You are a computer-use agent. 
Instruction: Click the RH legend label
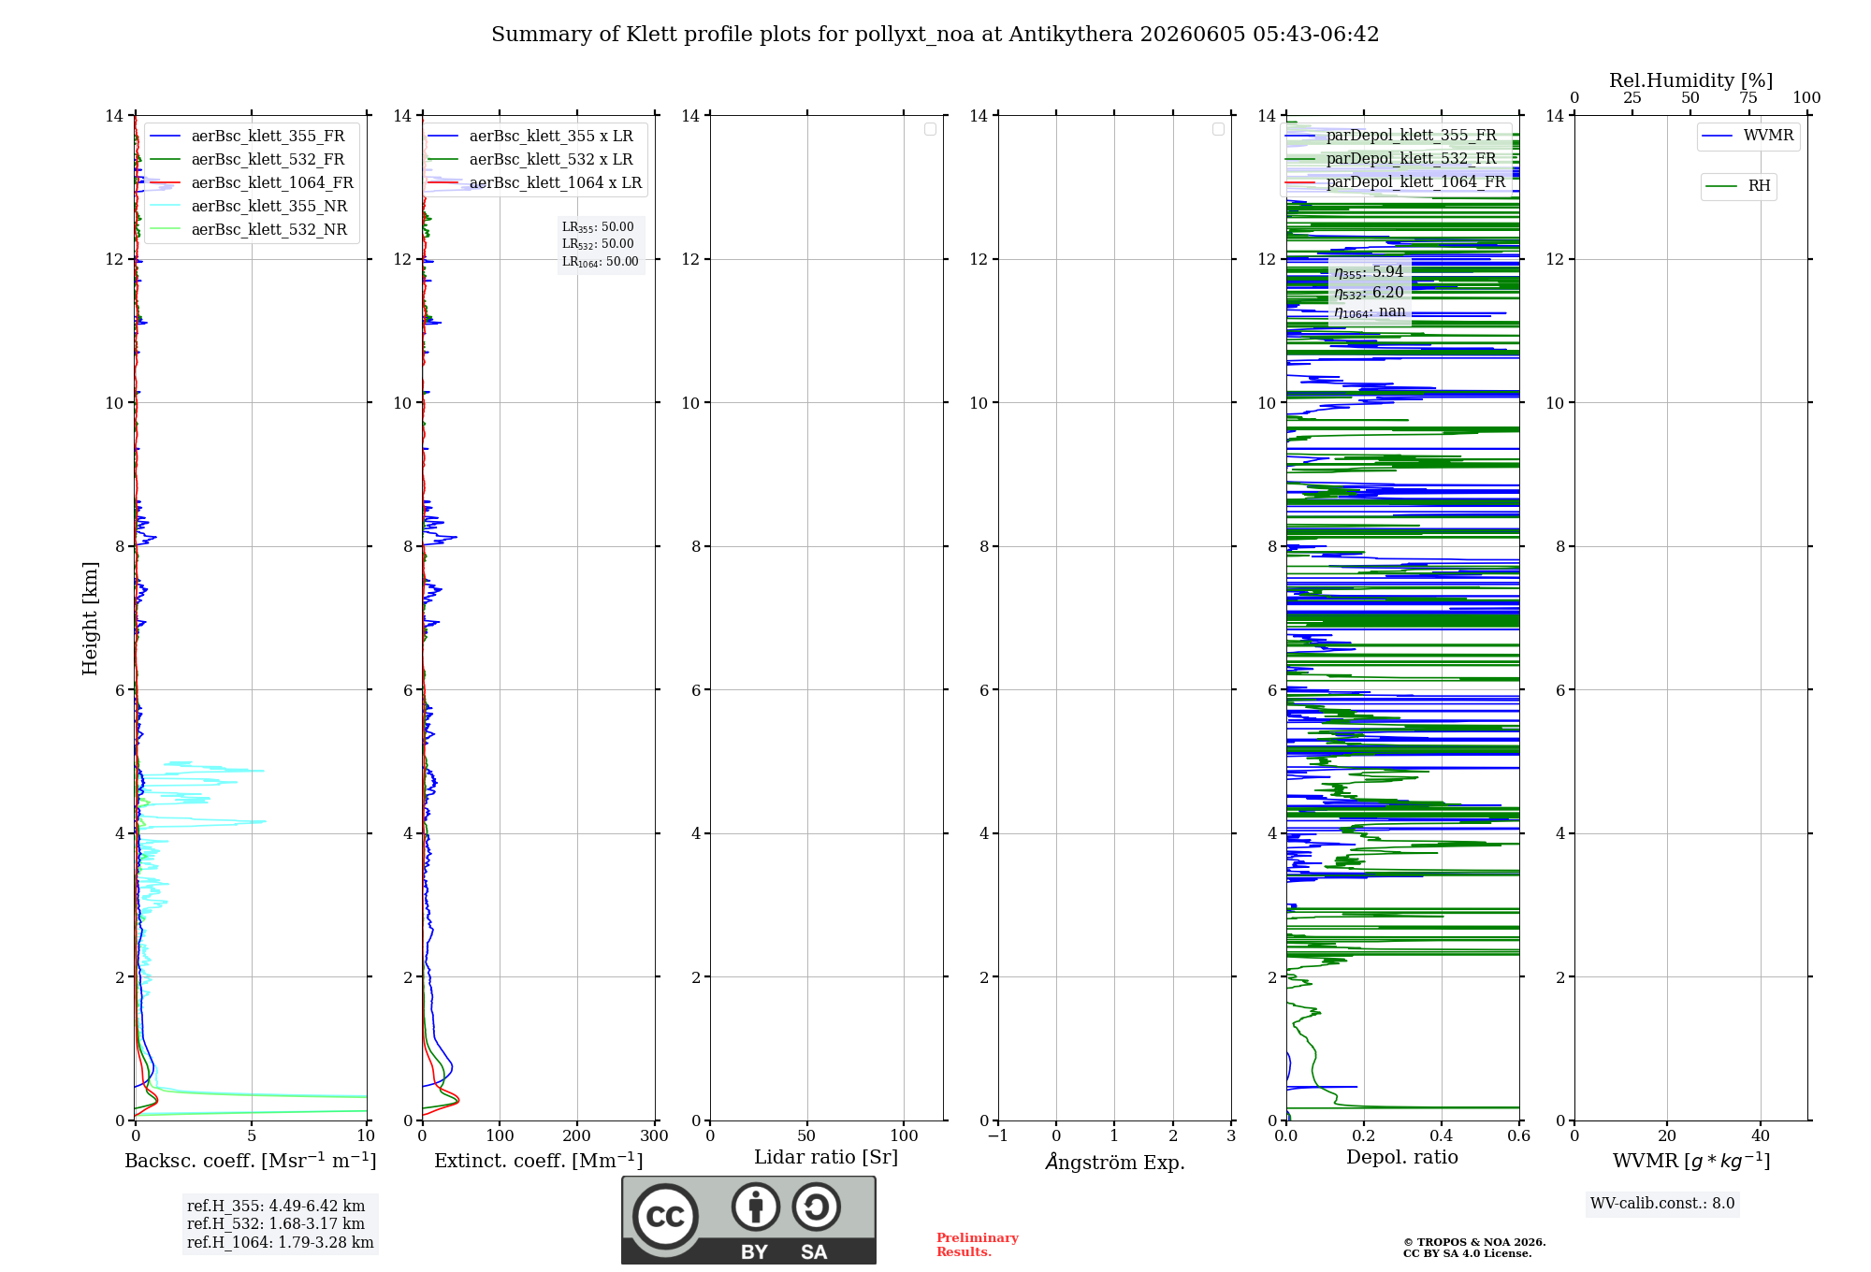(x=1759, y=186)
